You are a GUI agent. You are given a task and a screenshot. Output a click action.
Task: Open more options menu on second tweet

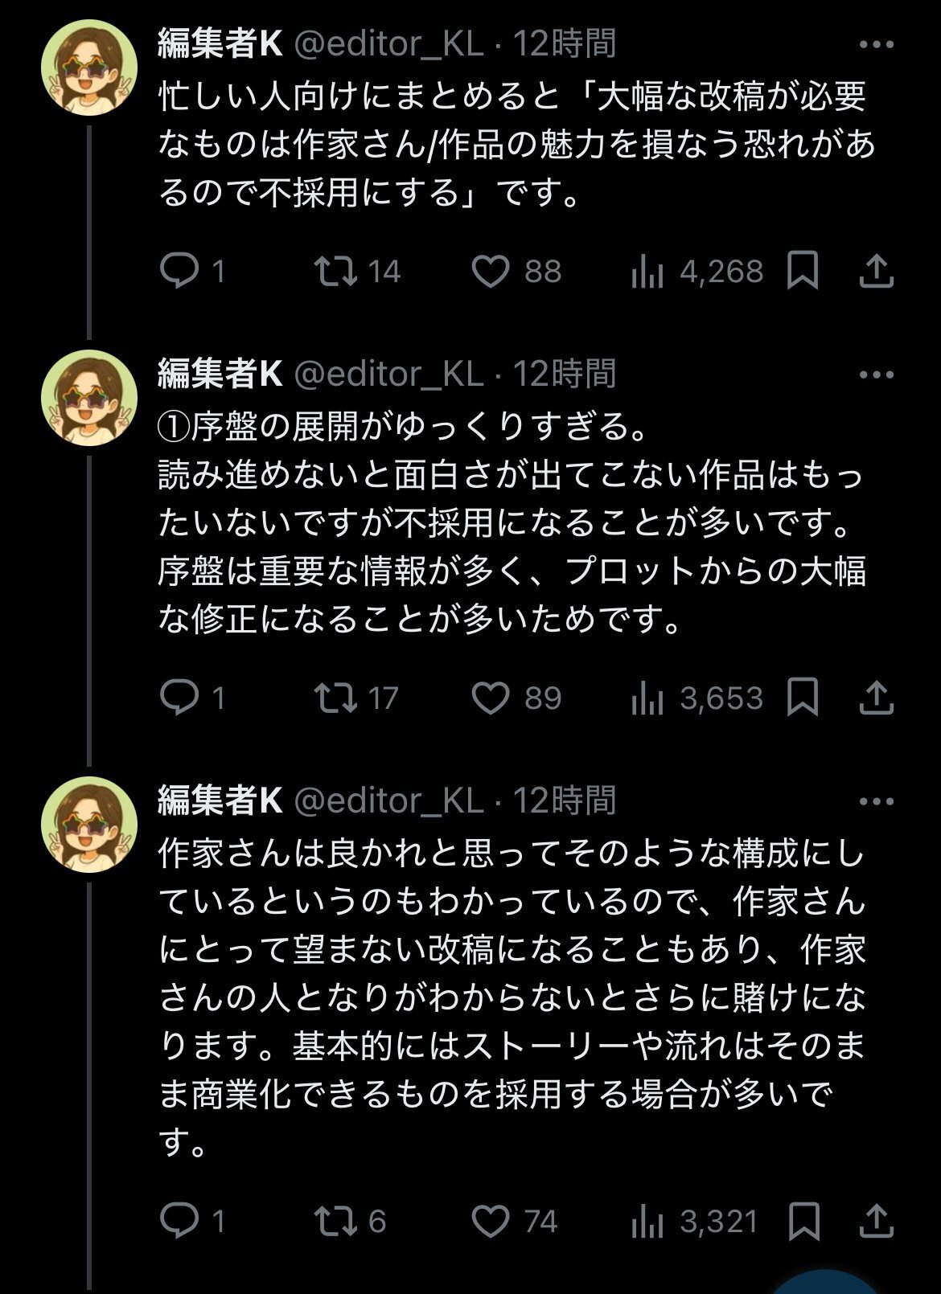(876, 375)
